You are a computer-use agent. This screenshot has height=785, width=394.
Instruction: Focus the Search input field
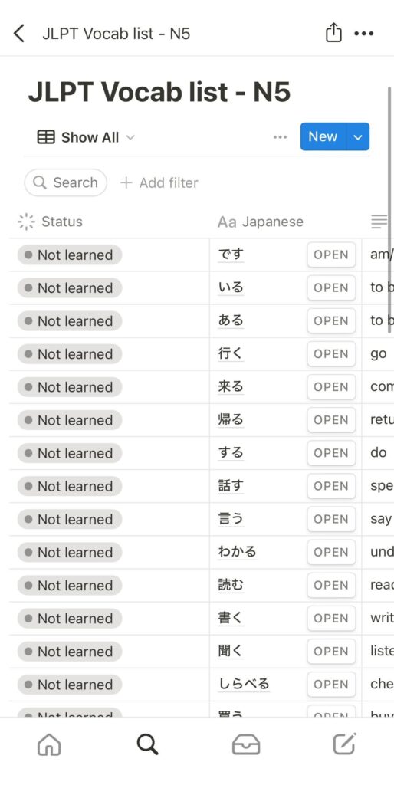(66, 182)
